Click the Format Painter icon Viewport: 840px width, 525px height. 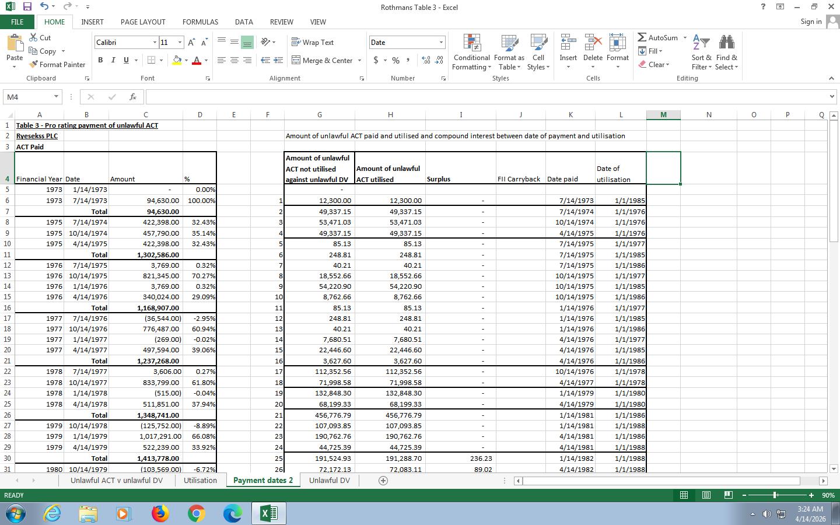34,65
